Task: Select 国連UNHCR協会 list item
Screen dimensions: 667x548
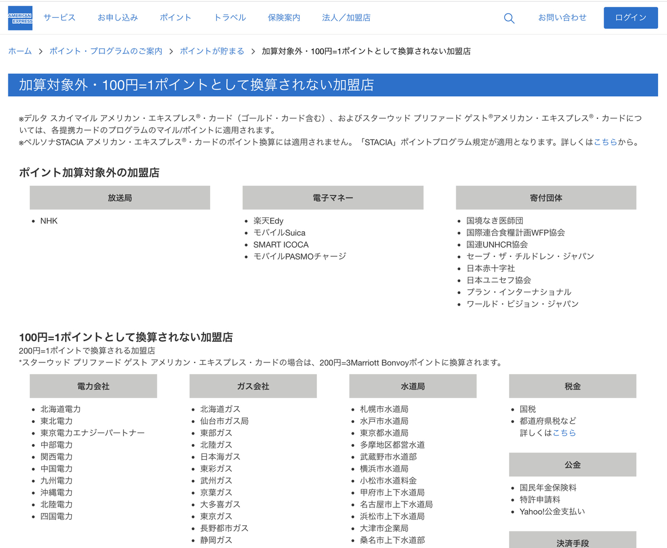Action: 497,245
